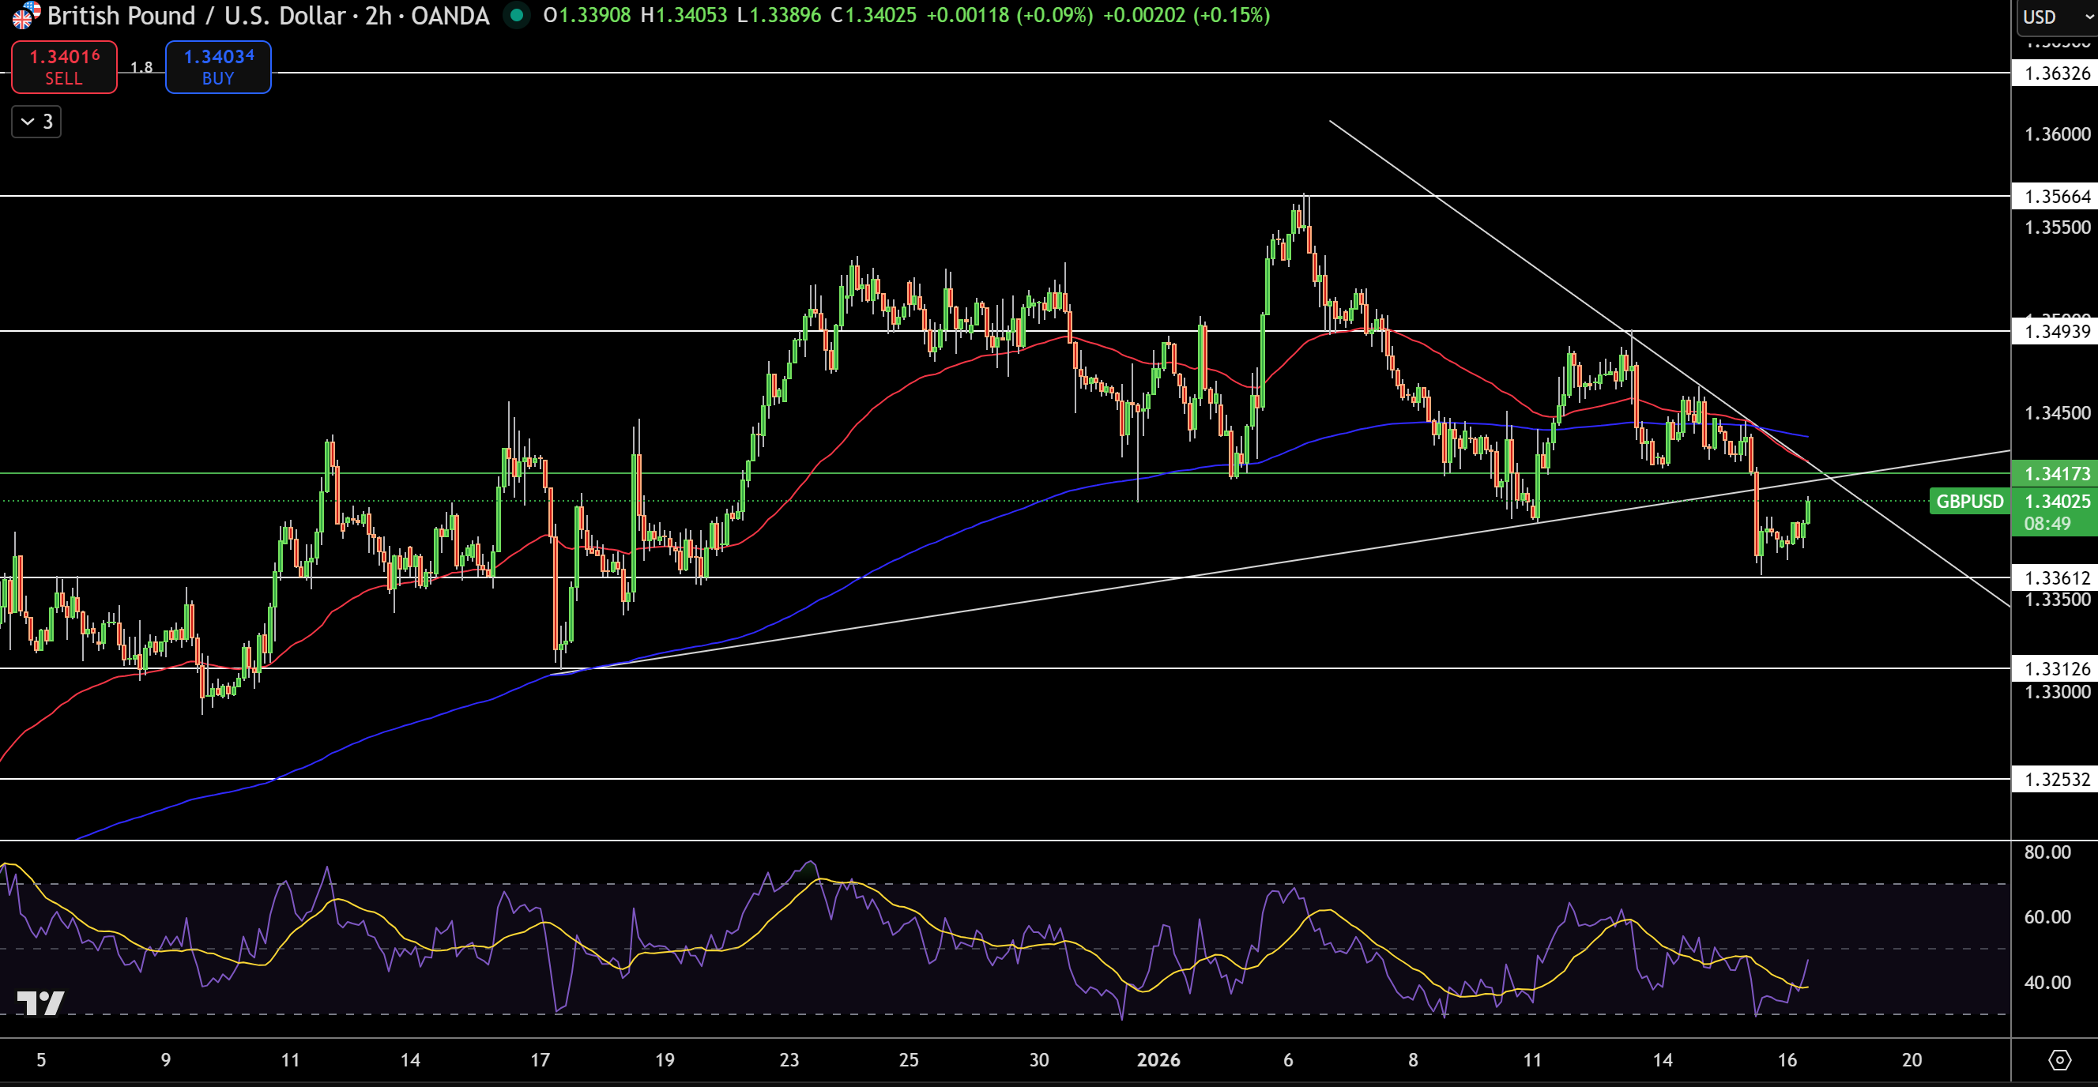This screenshot has width=2098, height=1087.
Task: Open chart settings gear icon
Action: coord(2059,1060)
